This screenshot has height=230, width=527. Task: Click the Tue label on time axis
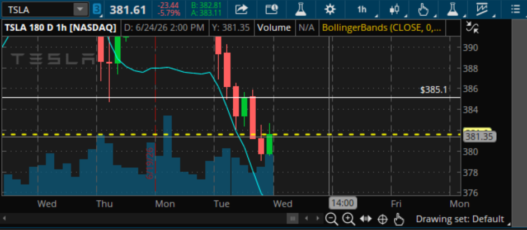coord(222,204)
